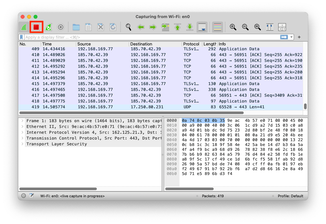Edit capture file properties comment icon
Image resolution: width=326 pixels, height=224 pixels.
32,196
